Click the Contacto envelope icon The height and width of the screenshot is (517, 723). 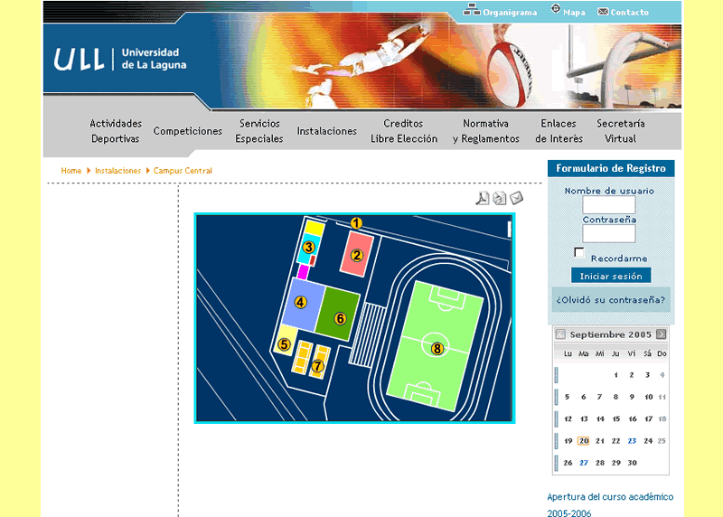click(603, 12)
